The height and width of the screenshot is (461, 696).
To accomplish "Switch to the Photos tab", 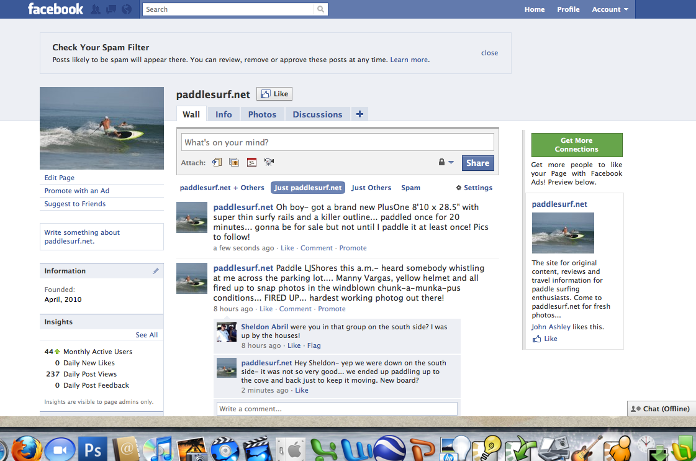I will 262,114.
